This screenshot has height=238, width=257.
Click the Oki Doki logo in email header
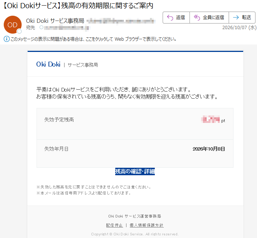48,64
